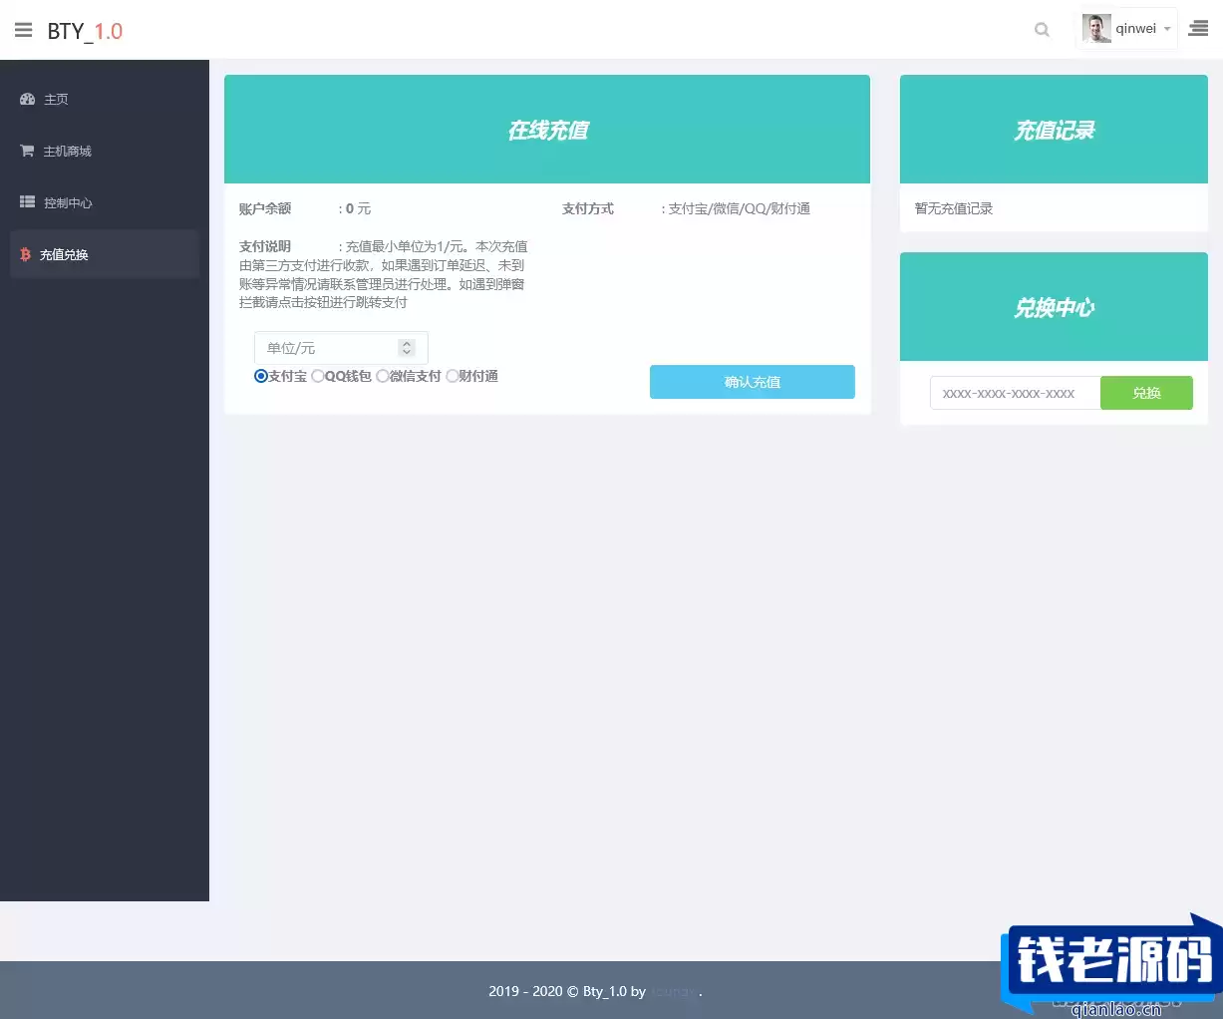Click the 0 元 balance value
Image resolution: width=1223 pixels, height=1019 pixels.
(358, 208)
